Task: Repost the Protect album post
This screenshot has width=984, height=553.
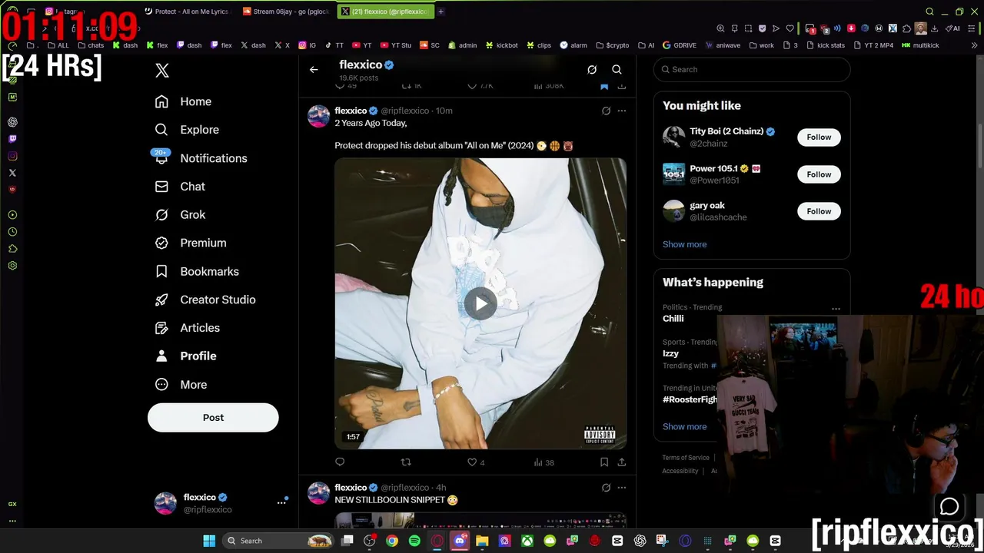Action: pyautogui.click(x=406, y=462)
